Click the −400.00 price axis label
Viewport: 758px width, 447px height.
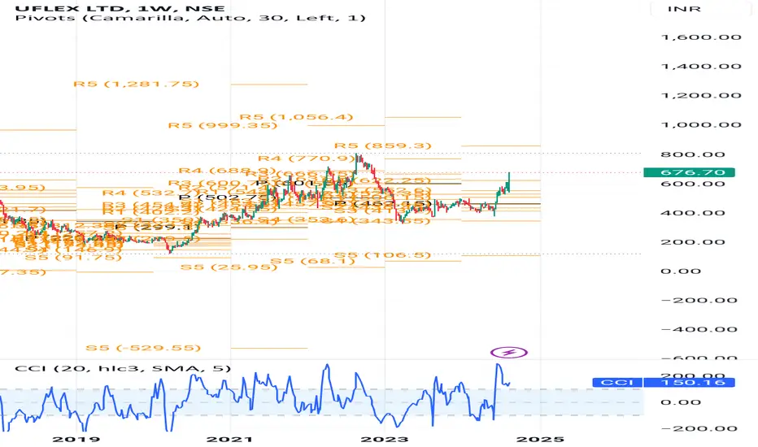click(699, 330)
